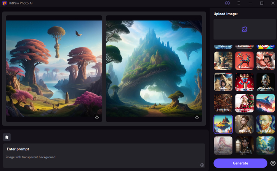Select the Realistic style thumbnail
Image resolution: width=277 pixels, height=171 pixels.
(x=244, y=146)
